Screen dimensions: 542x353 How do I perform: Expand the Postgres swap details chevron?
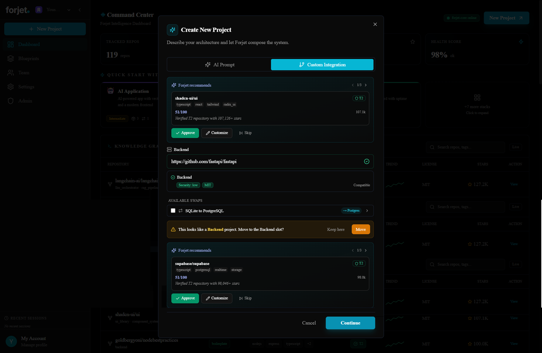(x=367, y=210)
